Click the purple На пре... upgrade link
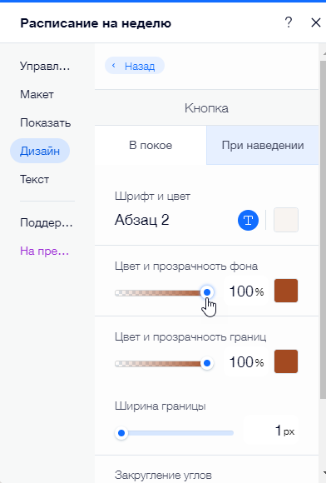This screenshot has height=483, width=326. click(x=44, y=251)
